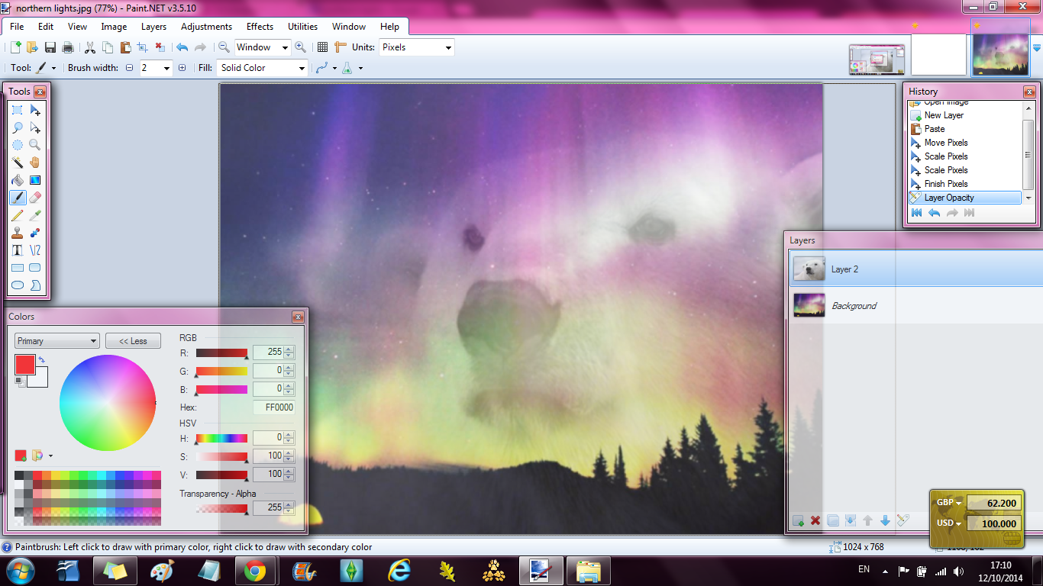Select Layer 2 polar bear thumbnail
Image resolution: width=1043 pixels, height=586 pixels.
809,269
